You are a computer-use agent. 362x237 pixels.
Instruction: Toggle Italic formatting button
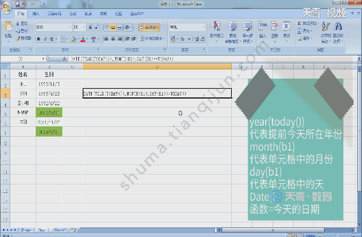point(45,39)
